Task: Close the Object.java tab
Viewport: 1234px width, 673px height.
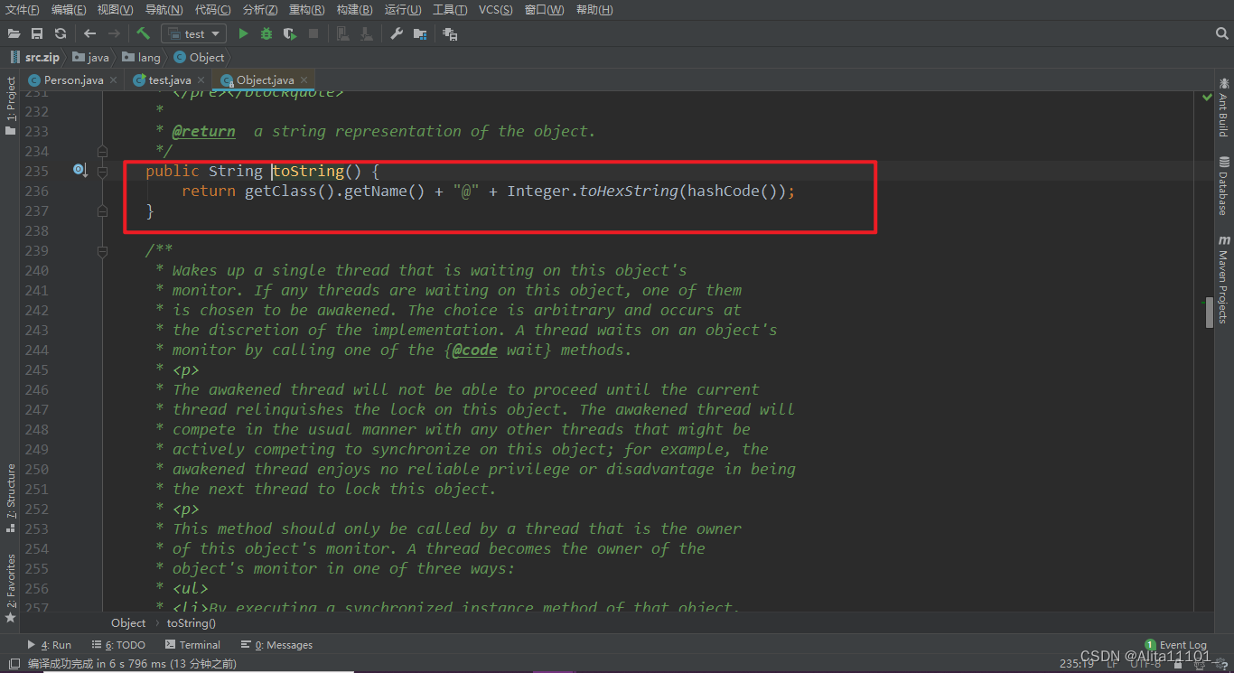Action: pyautogui.click(x=304, y=80)
